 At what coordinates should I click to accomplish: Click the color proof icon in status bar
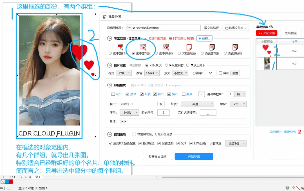tap(287, 188)
